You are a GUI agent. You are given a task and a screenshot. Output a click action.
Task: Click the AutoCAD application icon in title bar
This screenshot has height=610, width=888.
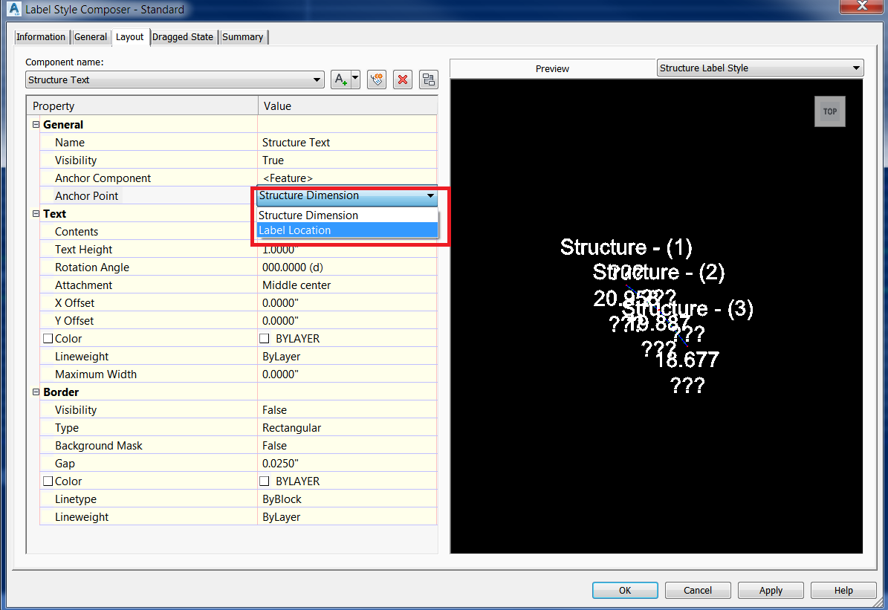(x=14, y=9)
